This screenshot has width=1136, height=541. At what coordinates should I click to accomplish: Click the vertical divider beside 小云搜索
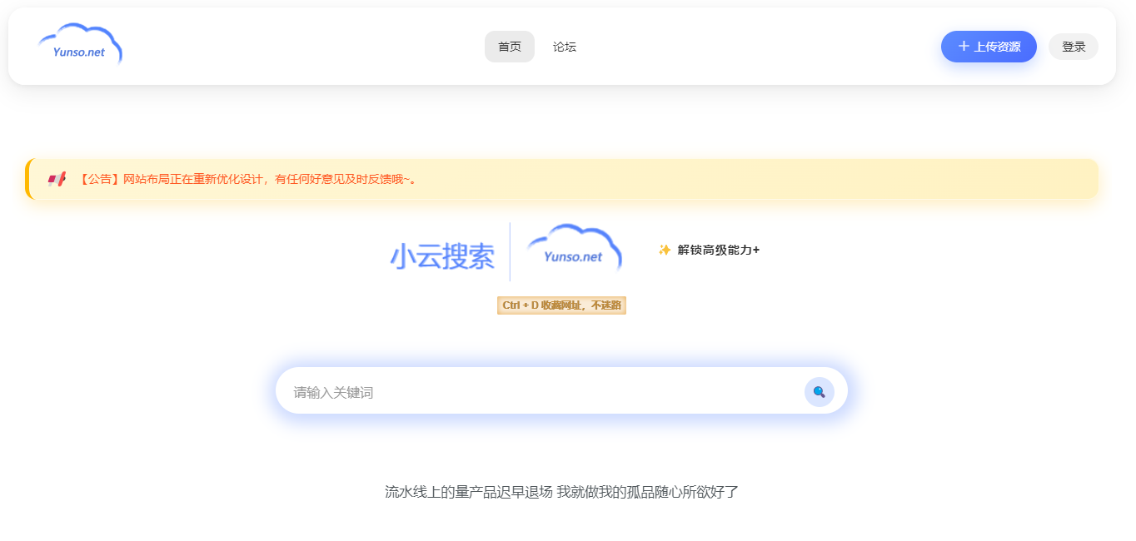(x=510, y=251)
